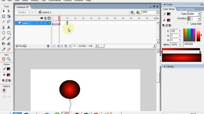Open stage zoom 100% dropdown

[157, 12]
